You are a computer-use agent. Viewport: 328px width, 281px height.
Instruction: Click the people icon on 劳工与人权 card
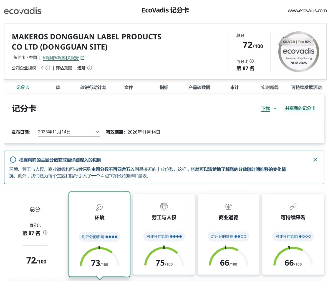tap(164, 207)
